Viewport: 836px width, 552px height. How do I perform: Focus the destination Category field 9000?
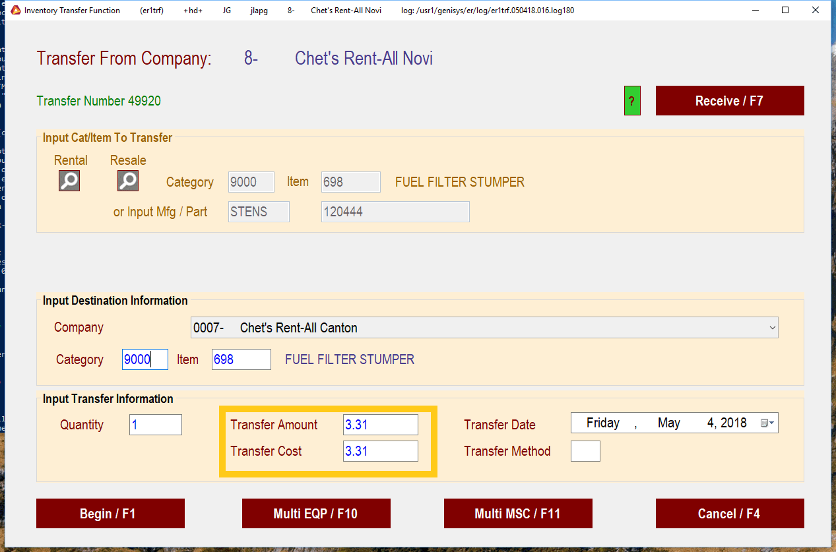(x=145, y=359)
